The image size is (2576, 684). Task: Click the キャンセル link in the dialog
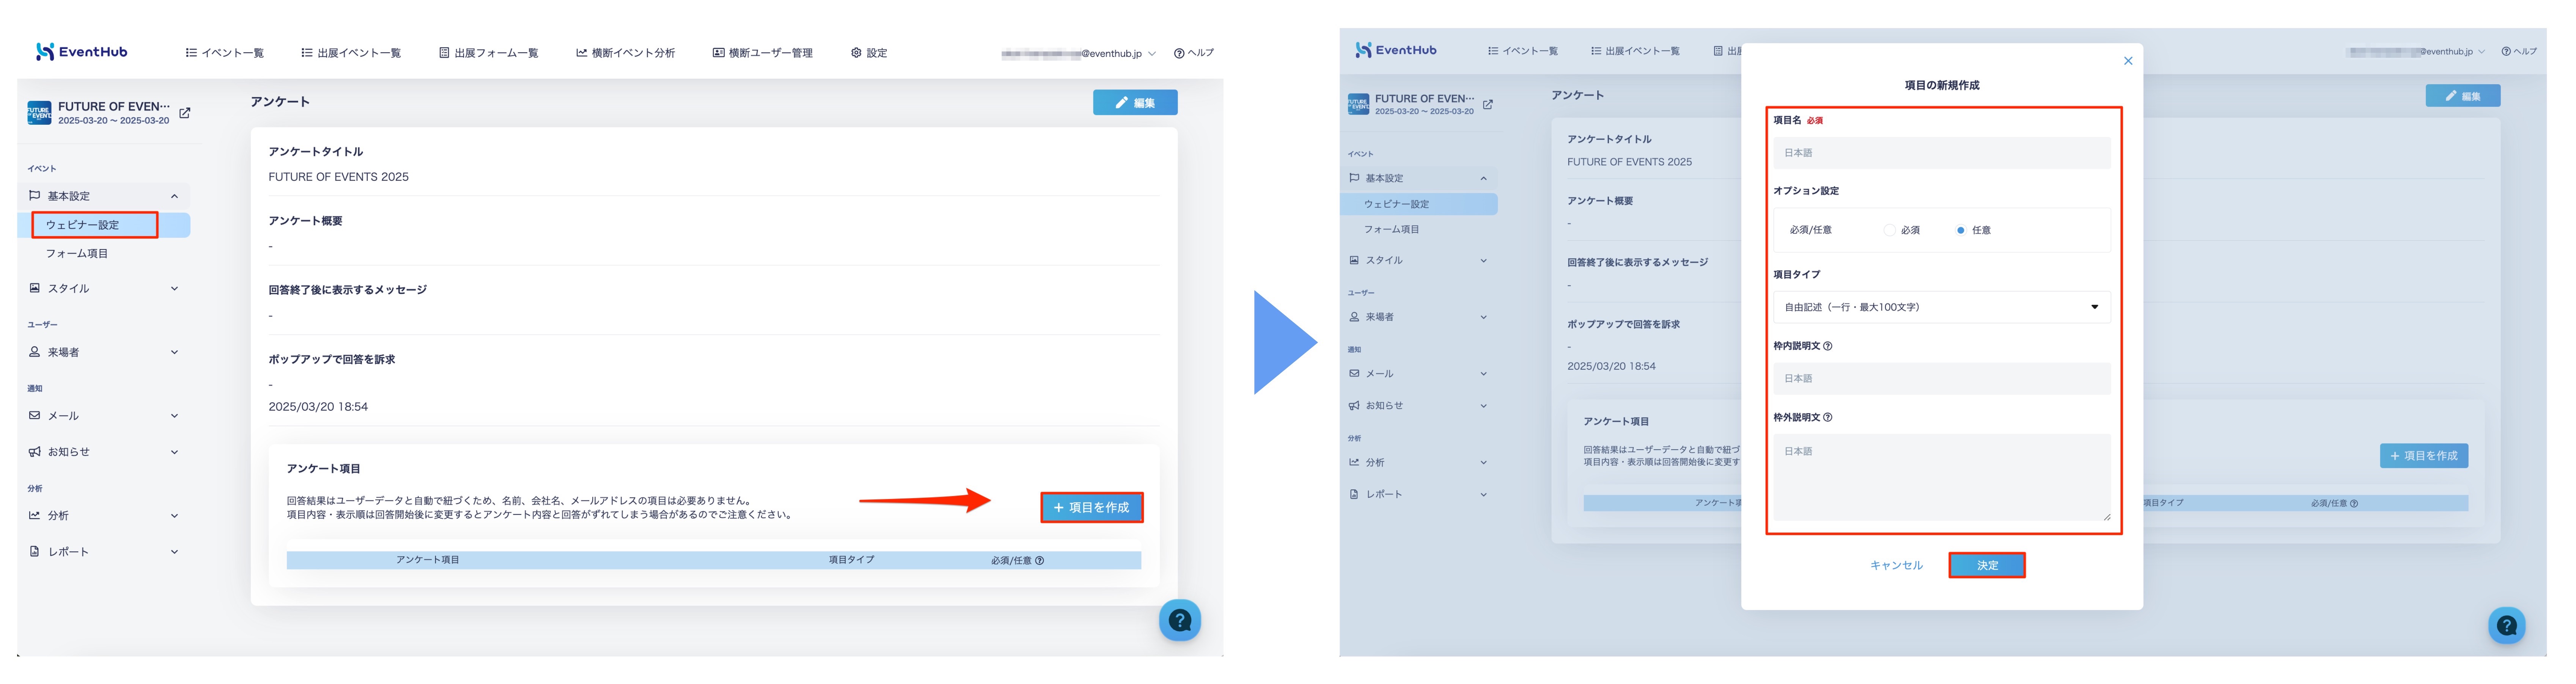(1896, 566)
